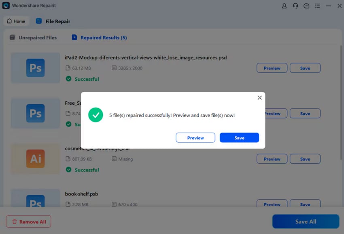
Task: Click Save in the success dialog
Action: (x=239, y=137)
